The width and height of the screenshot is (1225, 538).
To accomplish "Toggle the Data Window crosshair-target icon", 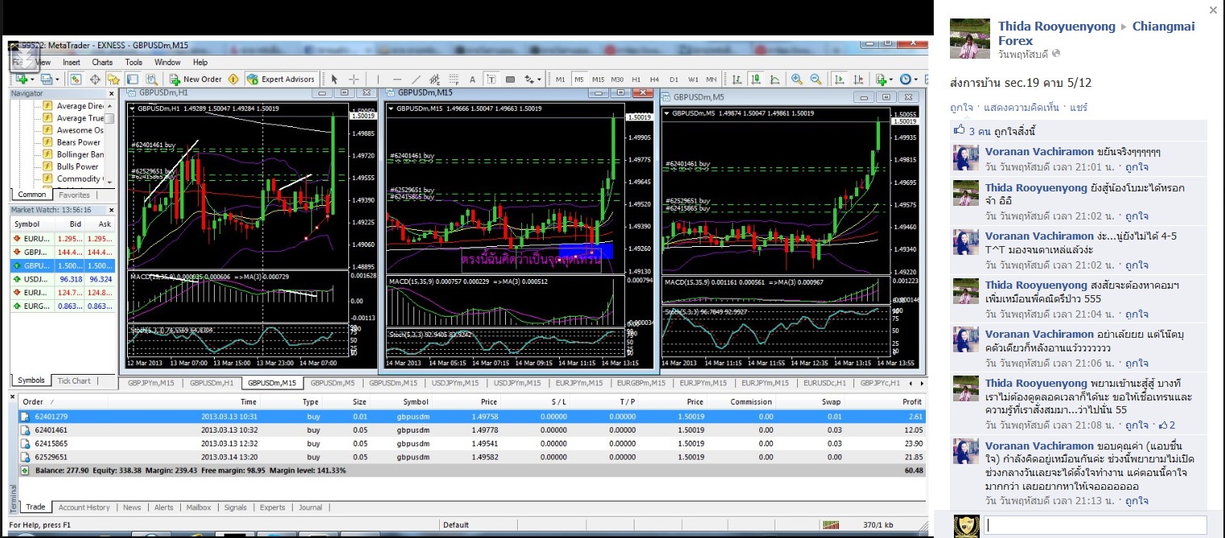I will (x=95, y=79).
